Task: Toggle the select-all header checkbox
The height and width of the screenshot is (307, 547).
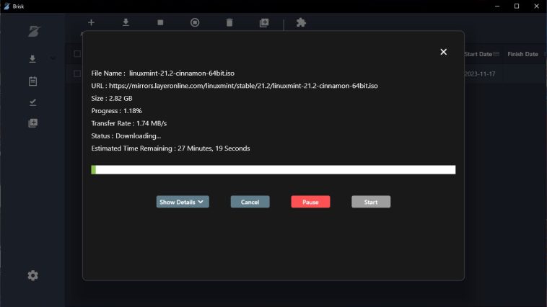Action: [77, 53]
